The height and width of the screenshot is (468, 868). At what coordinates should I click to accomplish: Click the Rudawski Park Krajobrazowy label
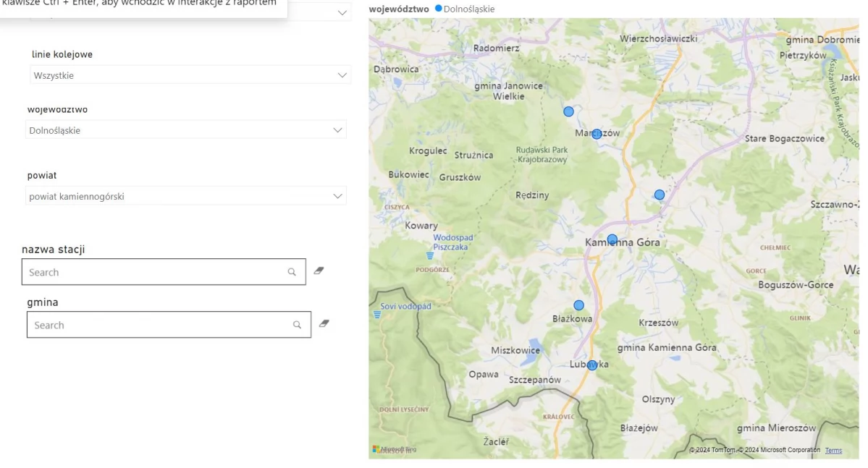[x=542, y=155]
